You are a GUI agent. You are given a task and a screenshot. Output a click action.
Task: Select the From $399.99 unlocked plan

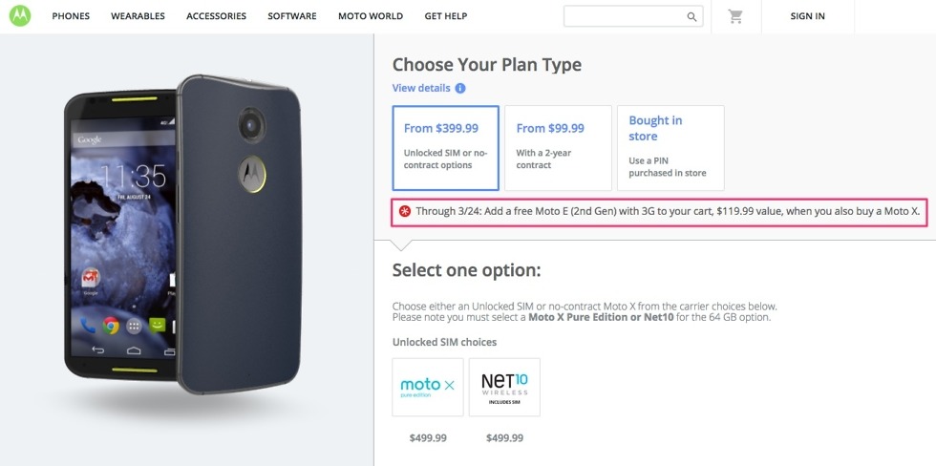pos(446,148)
